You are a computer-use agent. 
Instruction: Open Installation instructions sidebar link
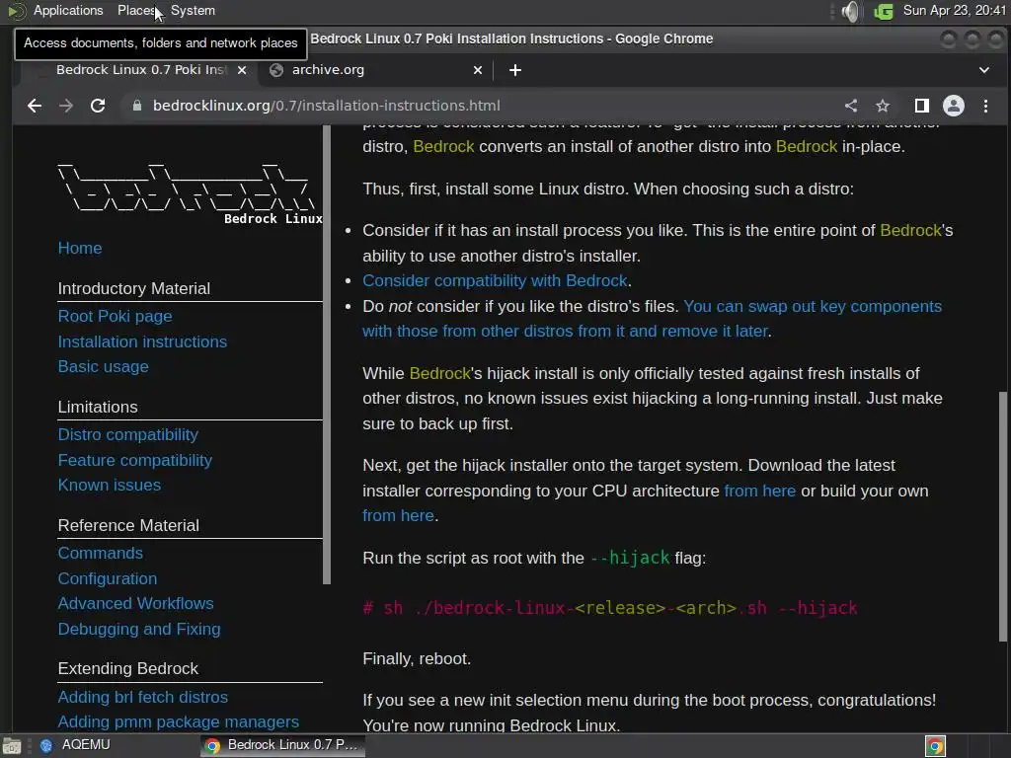142,341
